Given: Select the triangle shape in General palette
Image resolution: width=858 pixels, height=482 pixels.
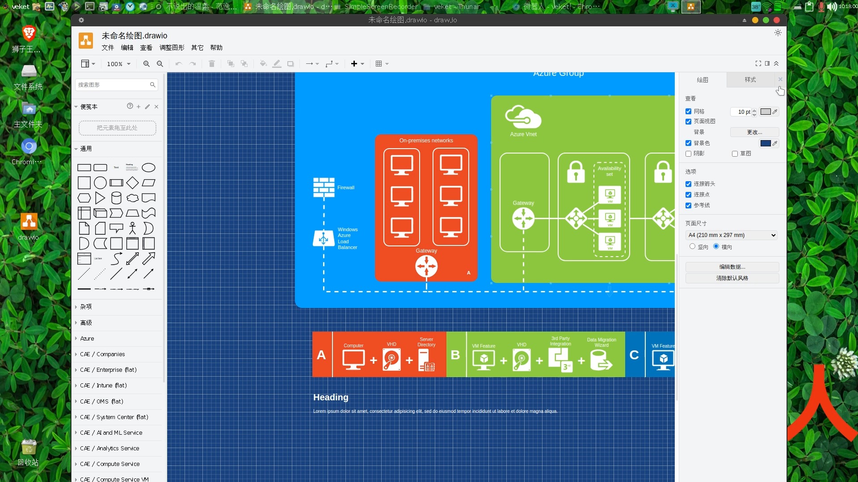Looking at the screenshot, I should pos(100,198).
